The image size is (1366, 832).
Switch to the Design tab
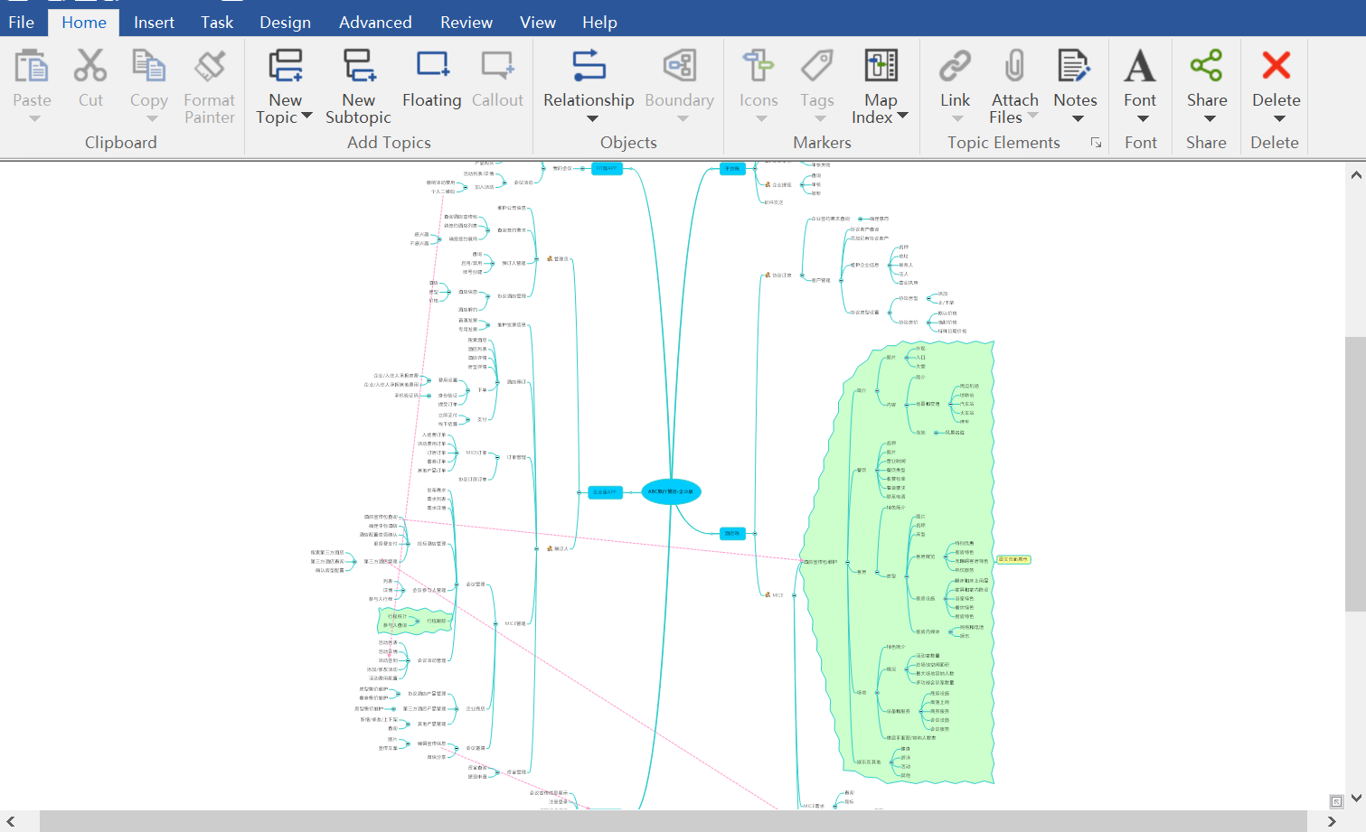click(285, 23)
